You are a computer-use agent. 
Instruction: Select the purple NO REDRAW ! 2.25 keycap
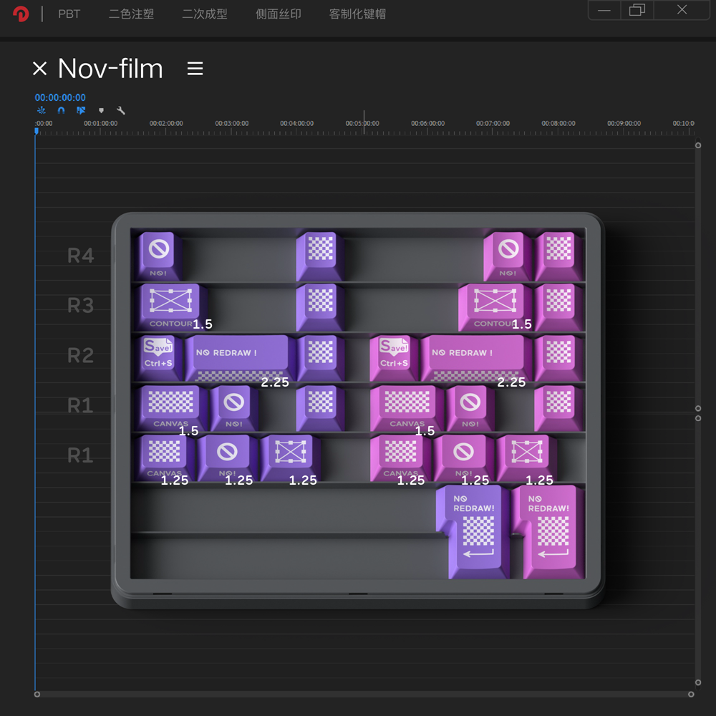point(240,357)
